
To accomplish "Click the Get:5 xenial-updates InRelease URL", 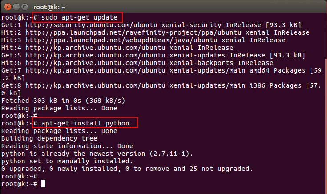I will pos(95,55).
